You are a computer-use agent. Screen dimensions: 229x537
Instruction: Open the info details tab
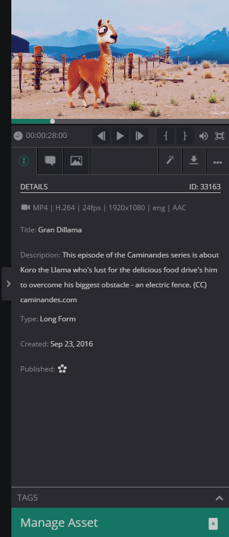point(24,161)
